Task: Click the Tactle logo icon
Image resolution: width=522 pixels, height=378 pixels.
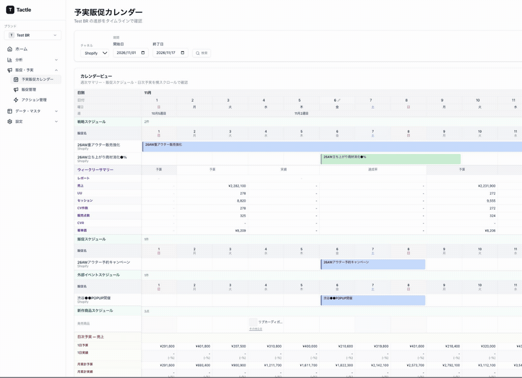Action: coord(10,10)
